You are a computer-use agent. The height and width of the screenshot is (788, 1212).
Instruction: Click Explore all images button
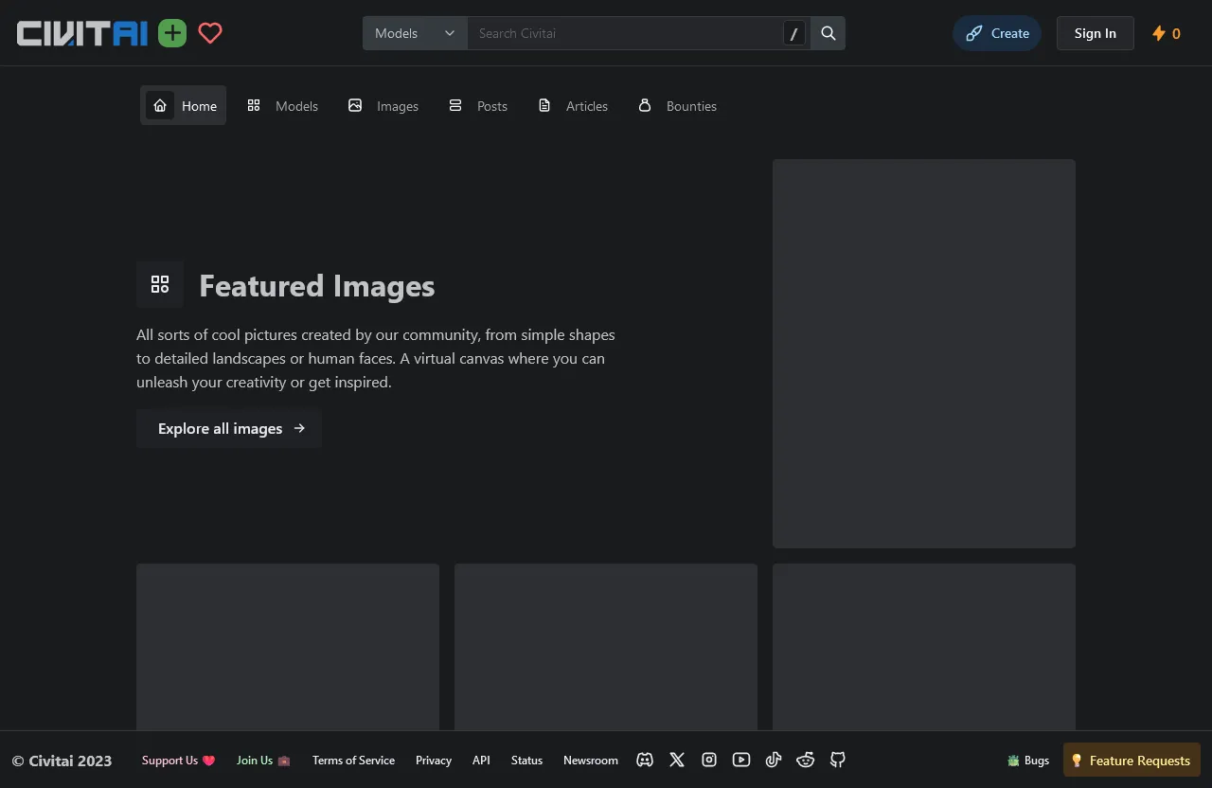pos(229,428)
